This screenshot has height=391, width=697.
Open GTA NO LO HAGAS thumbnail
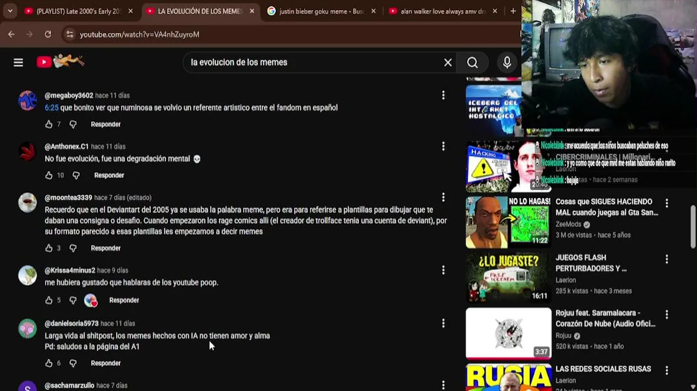coord(508,223)
